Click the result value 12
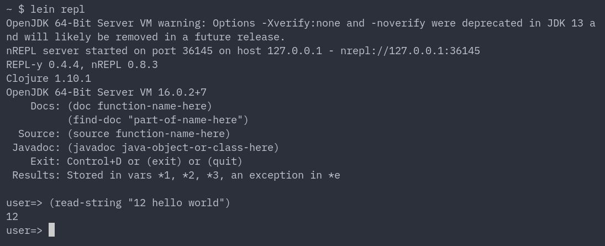The image size is (605, 246). tap(12, 217)
